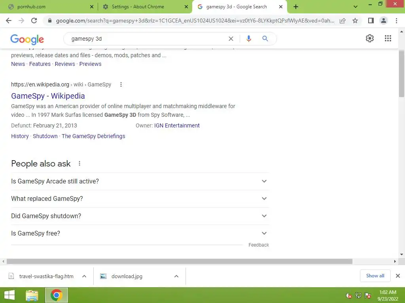Close the gamespy 3d search tab

tap(281, 7)
